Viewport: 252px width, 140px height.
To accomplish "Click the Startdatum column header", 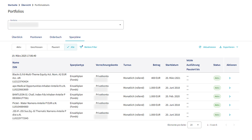I will (172, 65).
